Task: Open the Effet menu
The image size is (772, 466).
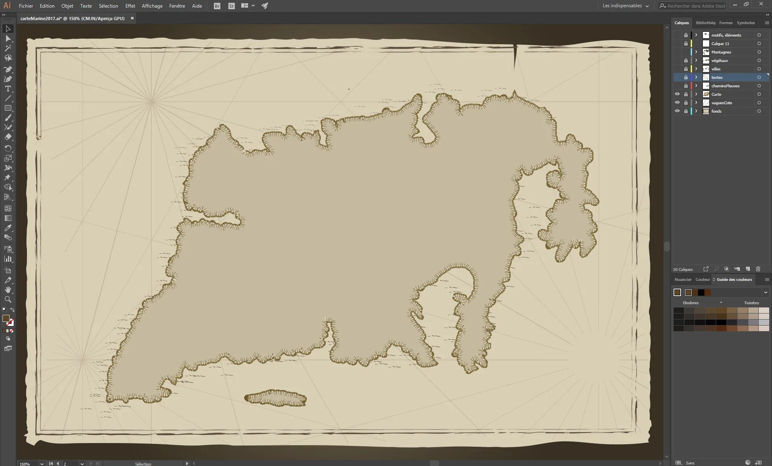Action: (x=129, y=6)
